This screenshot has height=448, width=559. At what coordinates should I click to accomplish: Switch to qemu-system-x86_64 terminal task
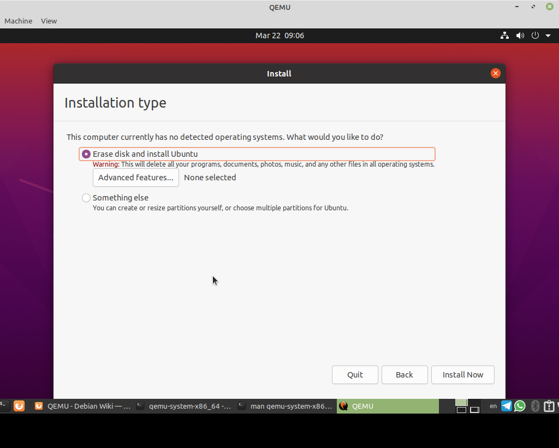185,406
